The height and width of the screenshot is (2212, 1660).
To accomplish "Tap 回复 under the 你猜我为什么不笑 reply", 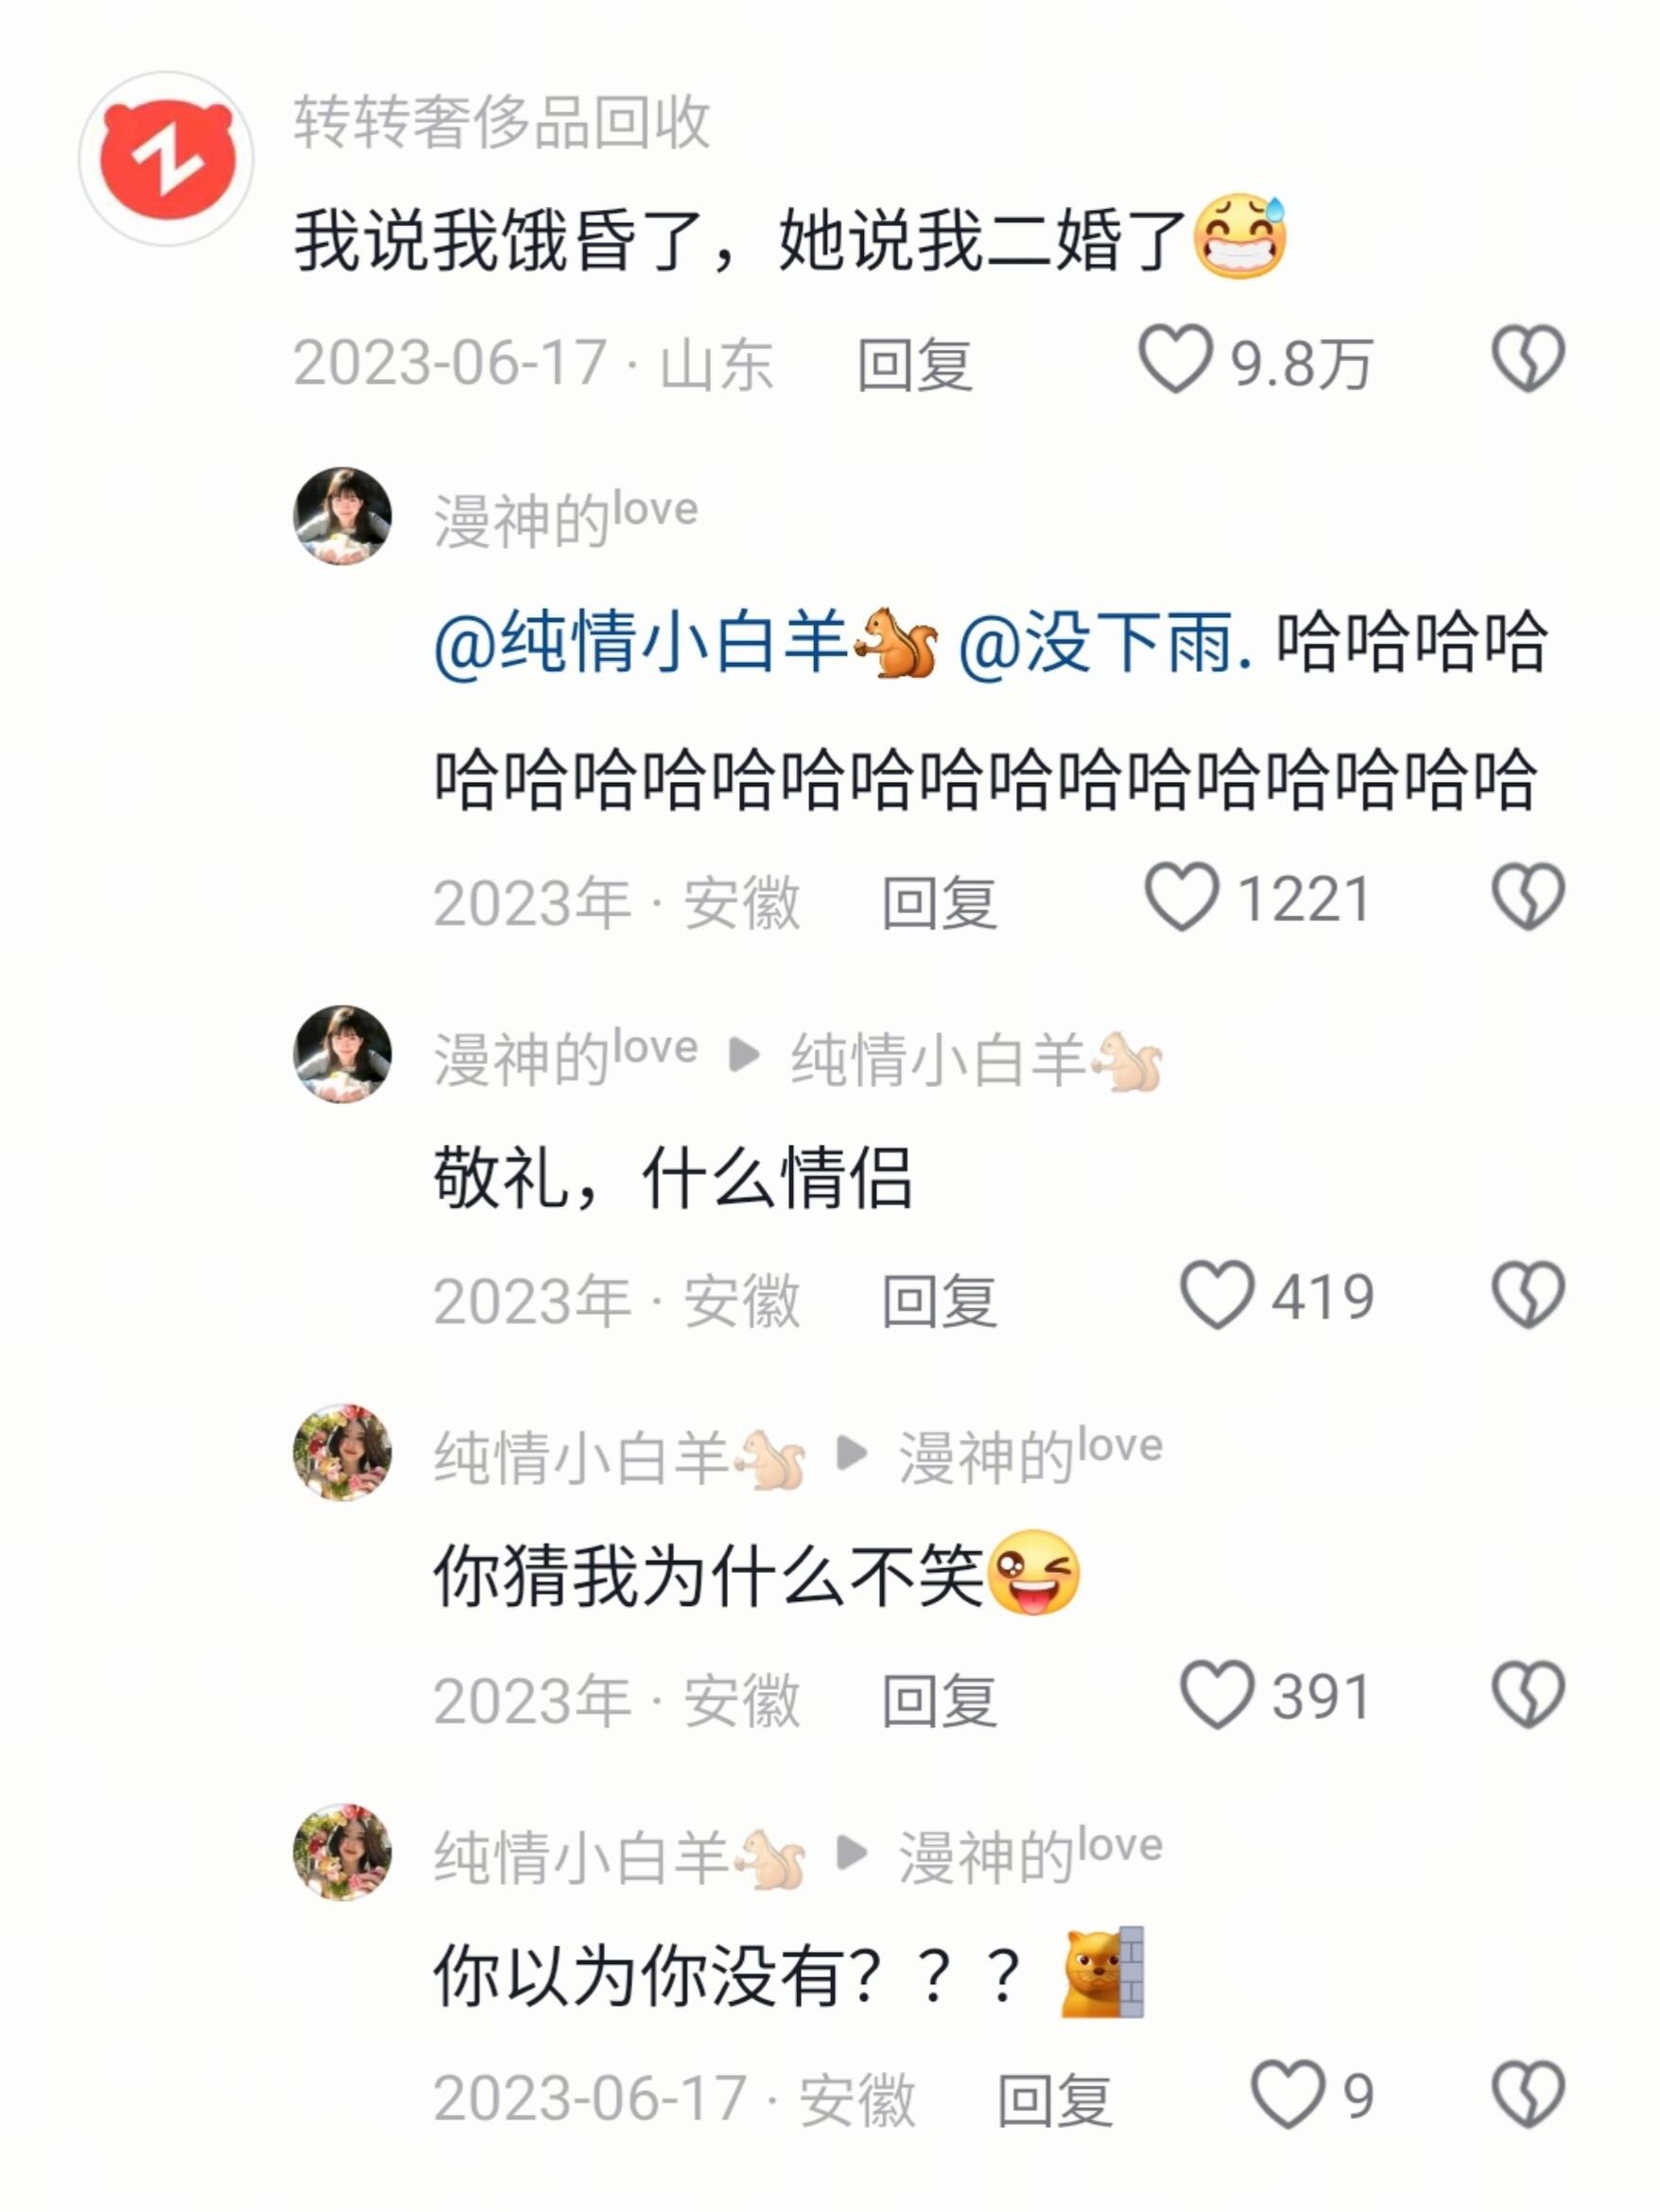I will click(939, 1700).
